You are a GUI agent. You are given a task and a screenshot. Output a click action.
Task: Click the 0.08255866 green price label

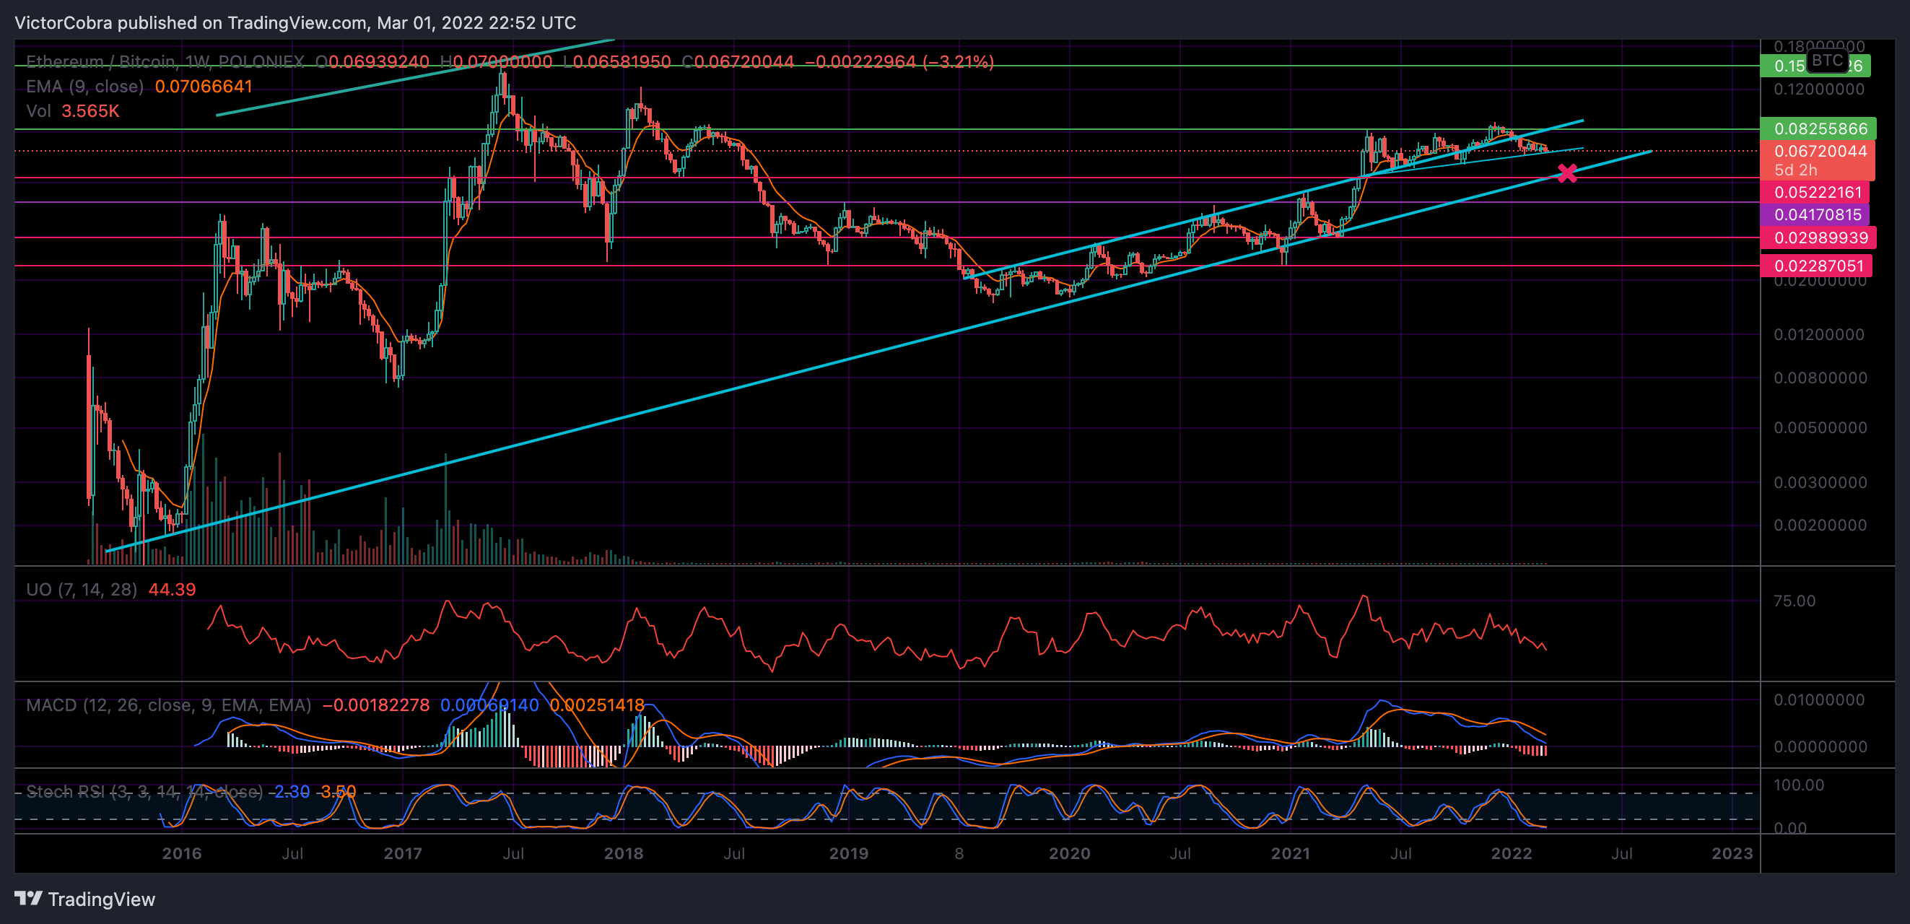pos(1818,129)
